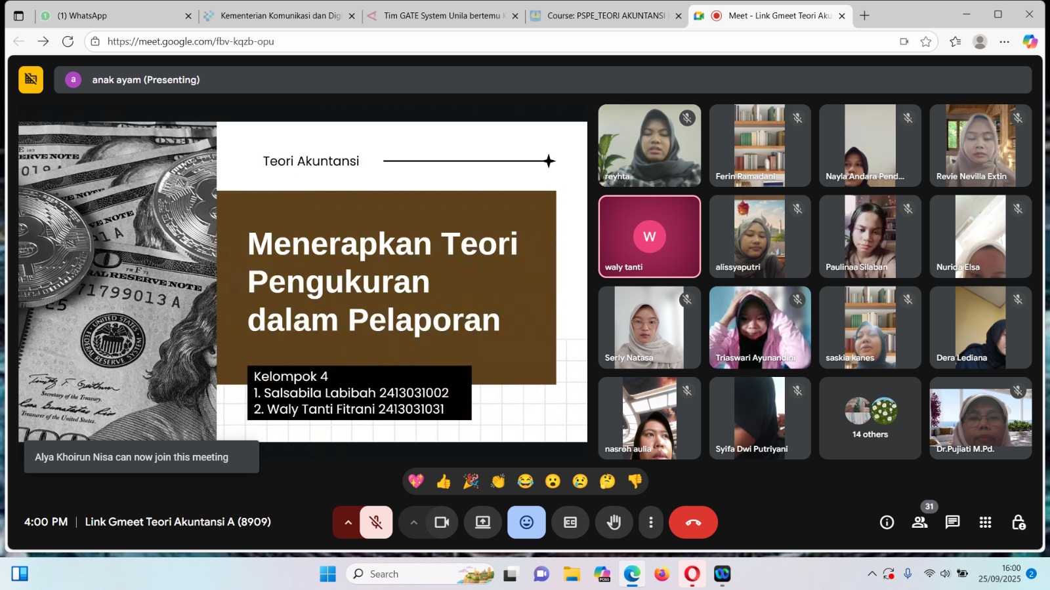
Task: Open meeting details info icon
Action: click(887, 522)
